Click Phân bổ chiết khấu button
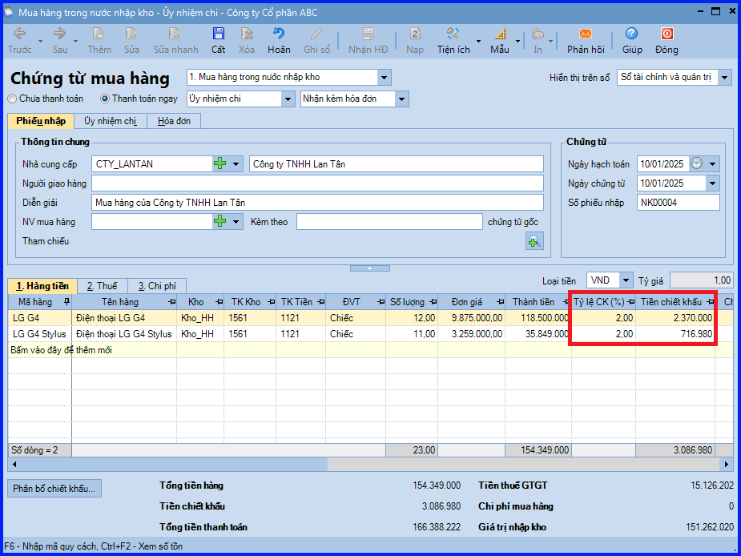Image resolution: width=741 pixels, height=556 pixels. tap(54, 488)
